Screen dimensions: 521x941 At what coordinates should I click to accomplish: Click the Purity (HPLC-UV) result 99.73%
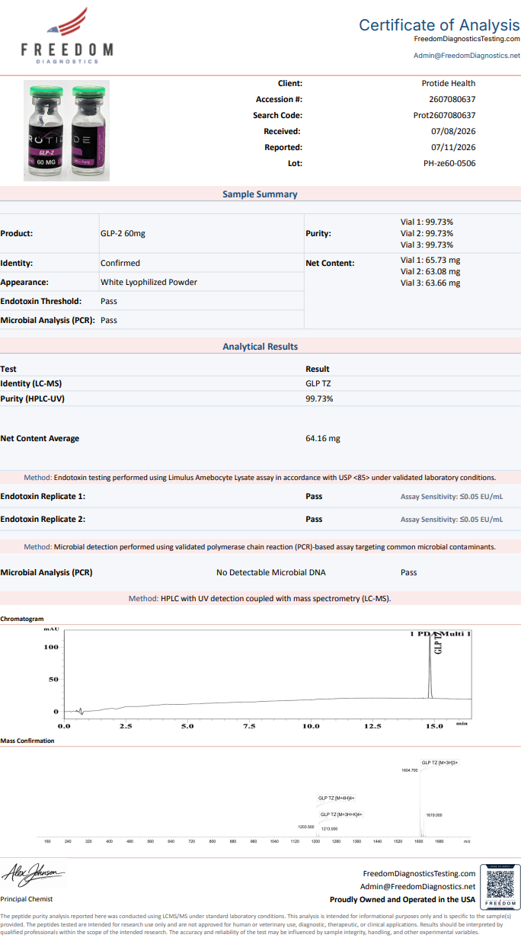coord(319,399)
